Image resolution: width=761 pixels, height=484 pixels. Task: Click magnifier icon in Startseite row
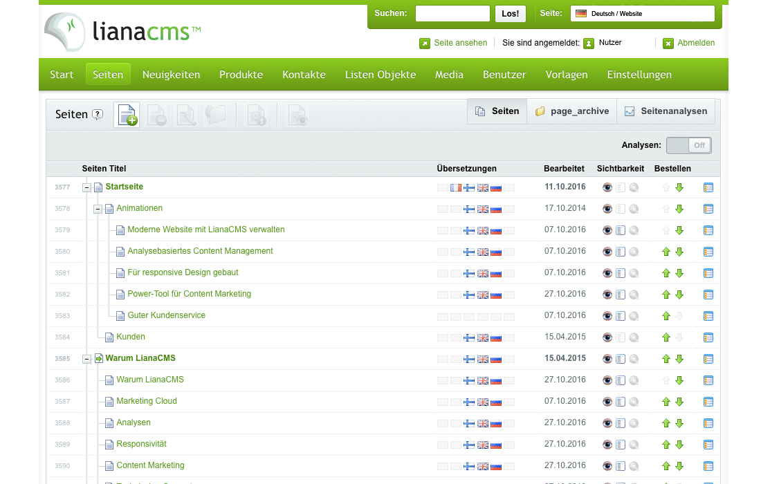point(633,187)
